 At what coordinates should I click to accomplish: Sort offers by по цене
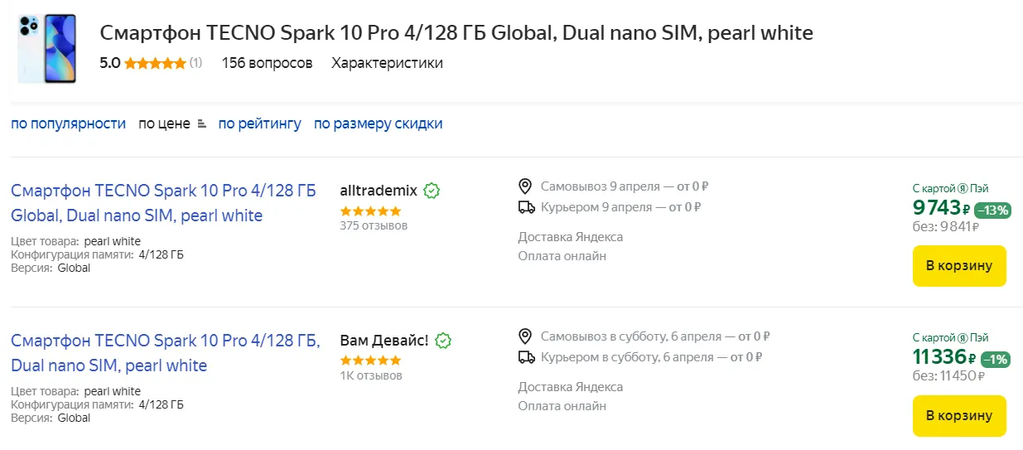(164, 123)
